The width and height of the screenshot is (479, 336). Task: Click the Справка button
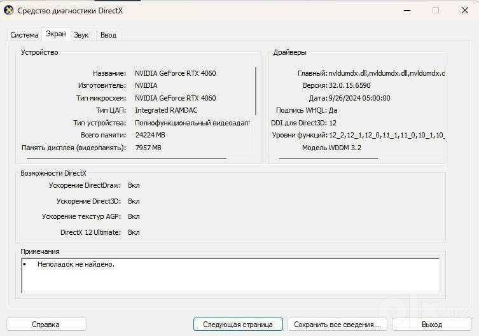click(46, 325)
